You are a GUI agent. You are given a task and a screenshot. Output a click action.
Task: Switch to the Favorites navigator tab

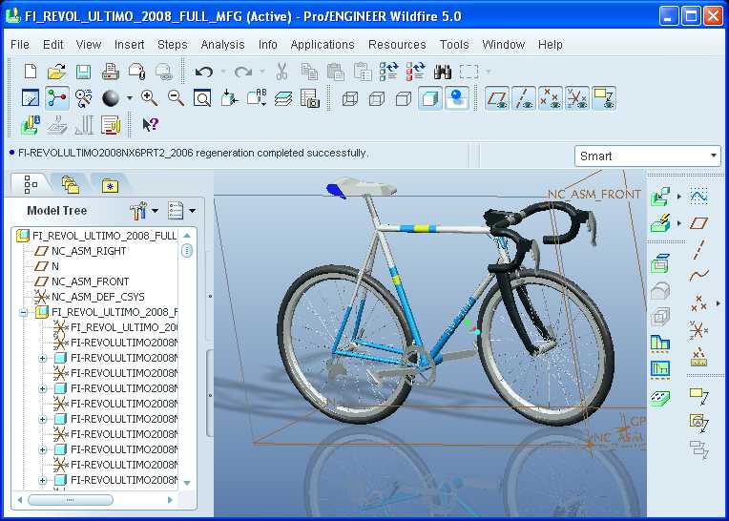[x=111, y=184]
